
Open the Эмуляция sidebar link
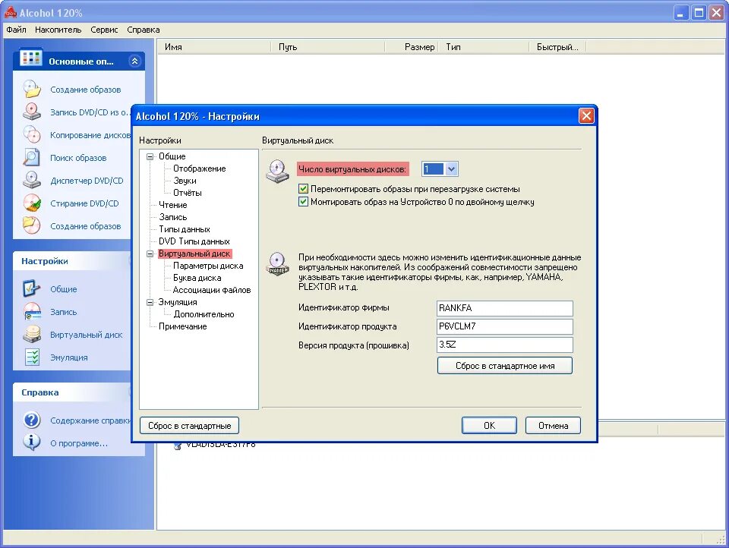tap(69, 358)
